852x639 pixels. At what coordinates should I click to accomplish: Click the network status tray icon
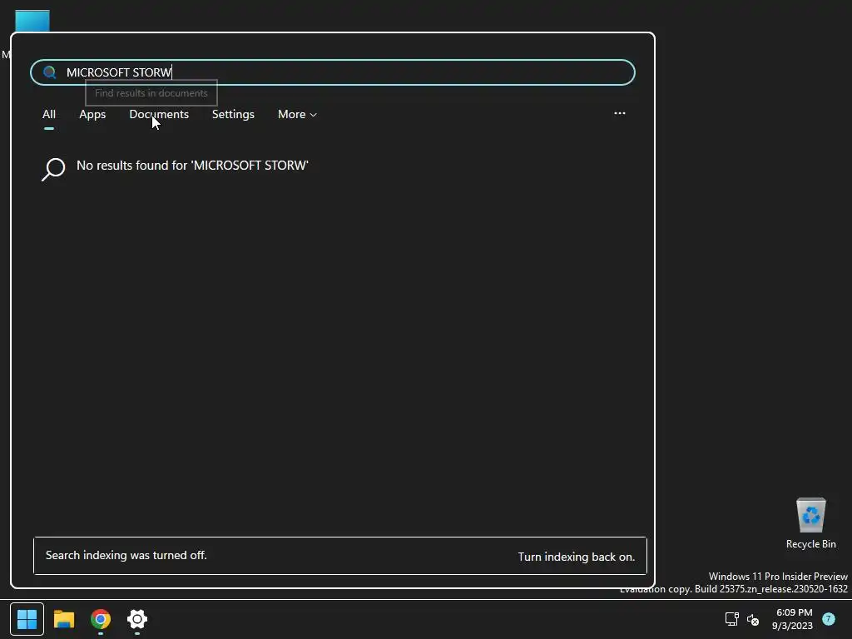click(732, 619)
